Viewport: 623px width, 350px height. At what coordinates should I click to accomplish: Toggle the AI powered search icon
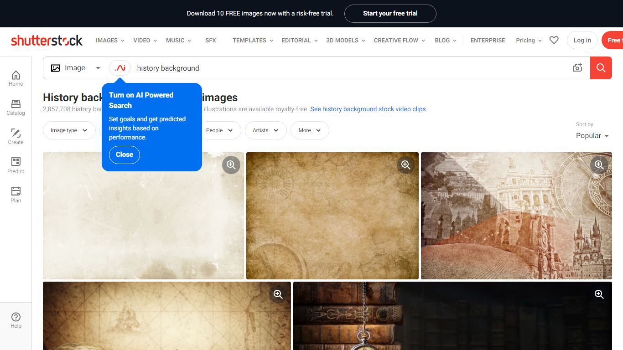[x=120, y=68]
